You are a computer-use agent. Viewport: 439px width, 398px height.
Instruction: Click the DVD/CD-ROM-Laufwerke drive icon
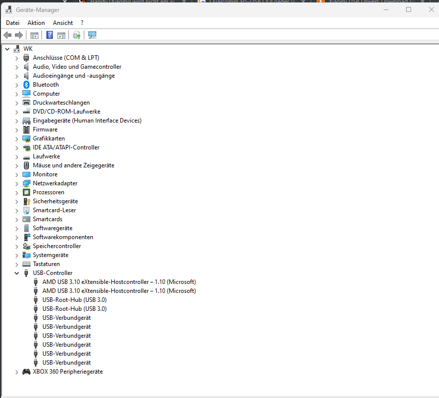[26, 112]
